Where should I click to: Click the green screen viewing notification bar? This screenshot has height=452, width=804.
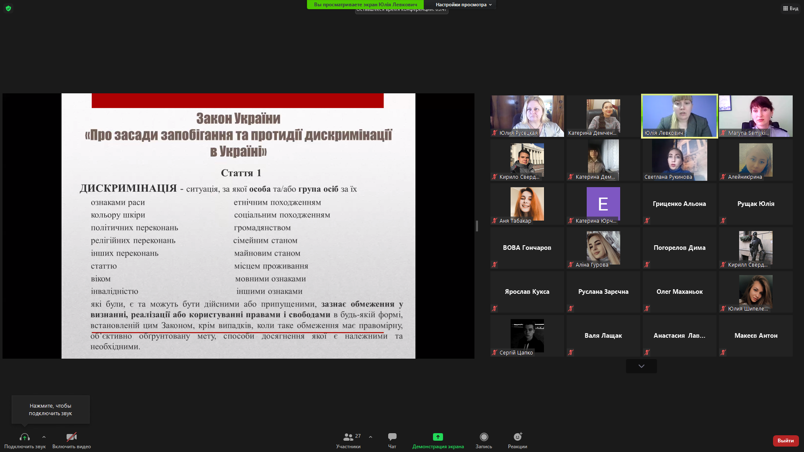pos(365,5)
